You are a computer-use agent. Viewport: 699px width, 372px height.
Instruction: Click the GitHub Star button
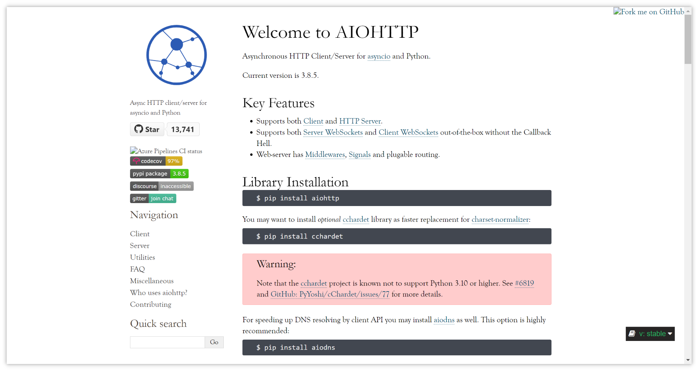(147, 129)
